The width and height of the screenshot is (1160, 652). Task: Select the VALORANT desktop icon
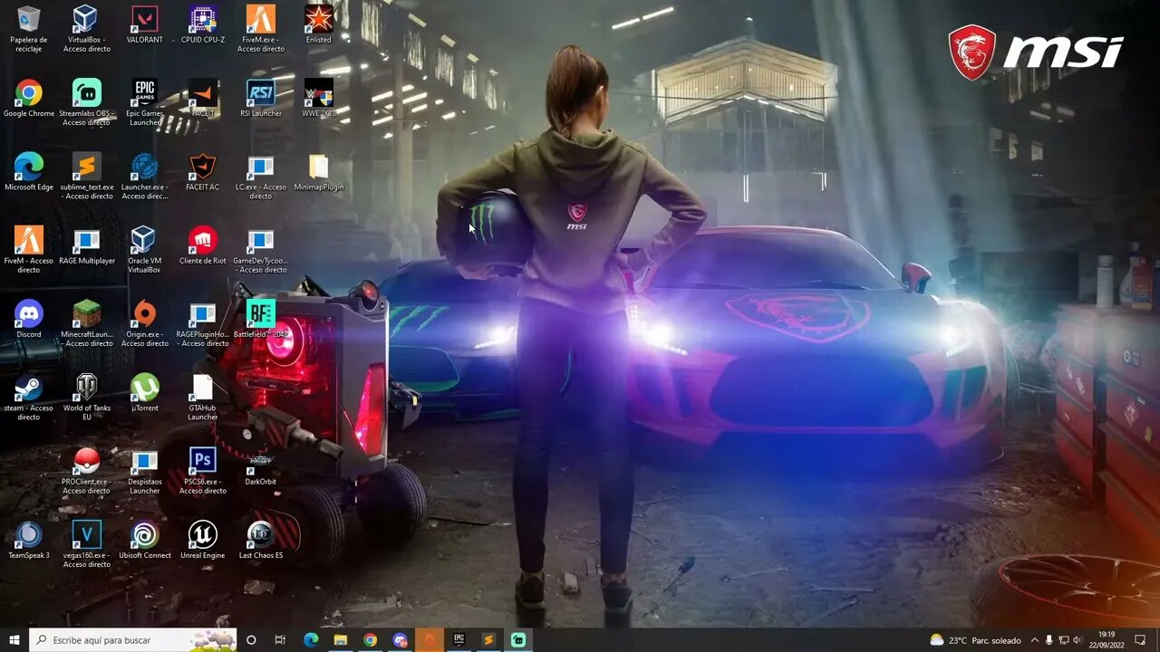click(x=145, y=24)
